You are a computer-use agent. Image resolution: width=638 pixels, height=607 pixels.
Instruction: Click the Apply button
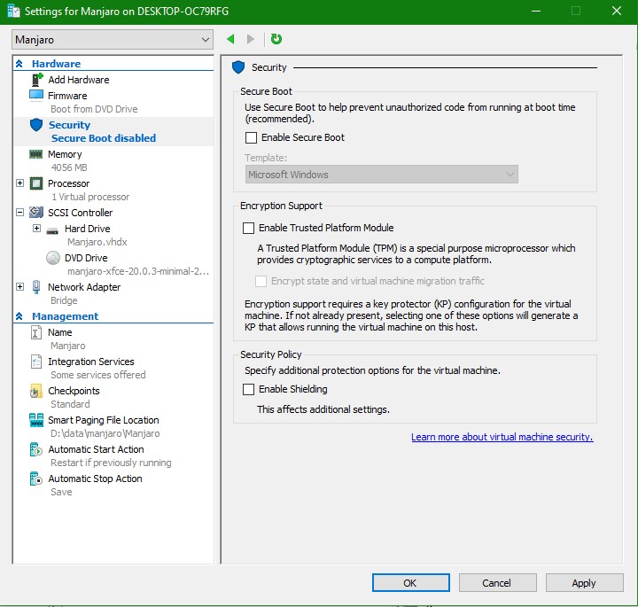point(584,583)
